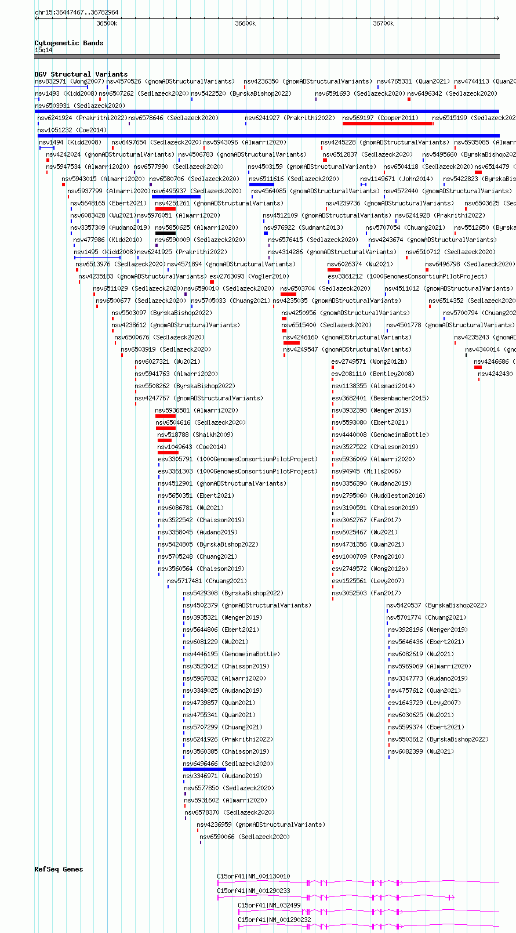Click the blue span under nsv1494 (Kidd2008)
This screenshot has height=933, width=516.
pyautogui.click(x=46, y=148)
